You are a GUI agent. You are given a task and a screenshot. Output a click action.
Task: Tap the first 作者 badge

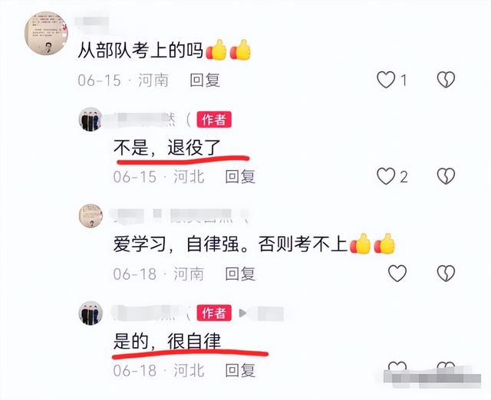coord(214,120)
